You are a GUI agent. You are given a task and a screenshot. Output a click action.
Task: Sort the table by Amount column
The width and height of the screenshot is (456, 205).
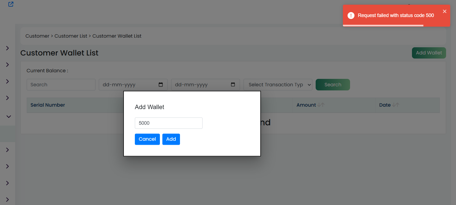321,105
